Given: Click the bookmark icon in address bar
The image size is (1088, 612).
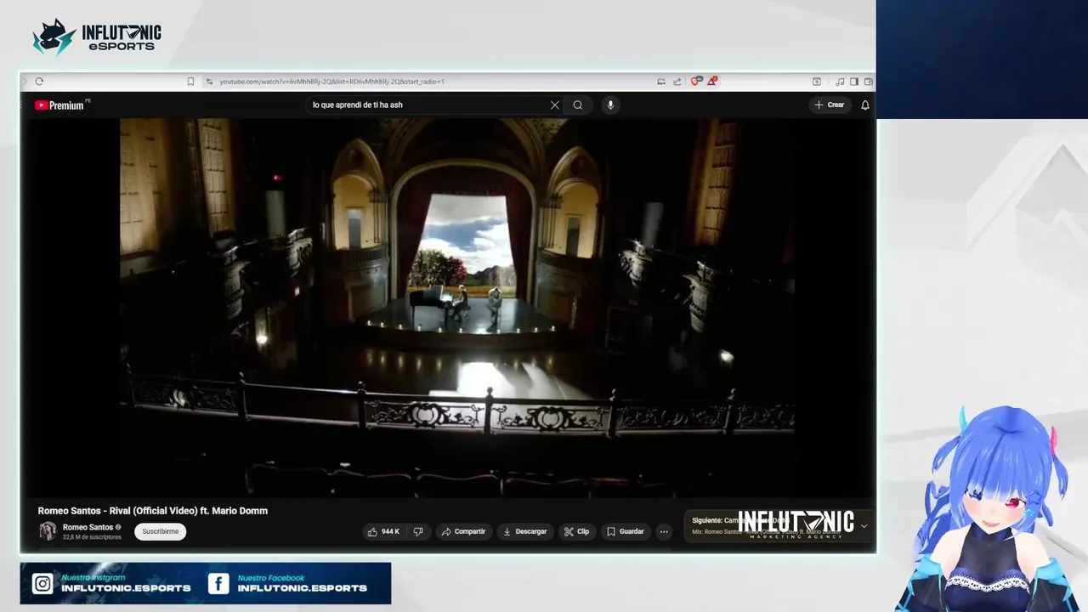Looking at the screenshot, I should coord(190,82).
